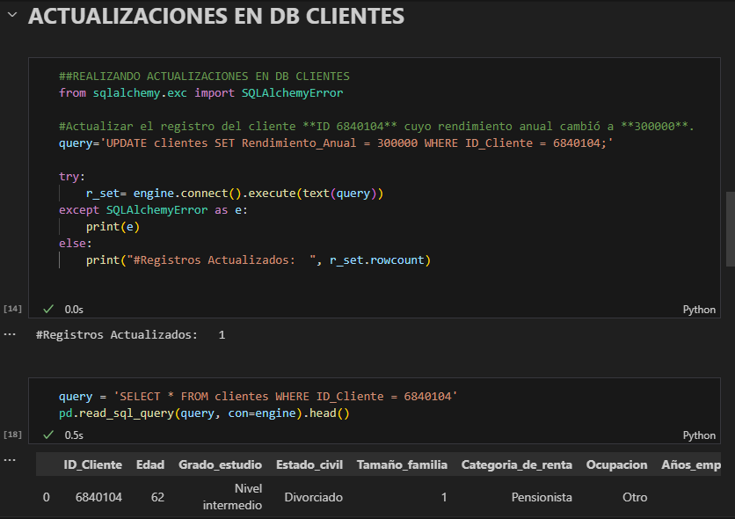The height and width of the screenshot is (519, 735).
Task: Click the Grado_estudio column header
Action: [220, 464]
